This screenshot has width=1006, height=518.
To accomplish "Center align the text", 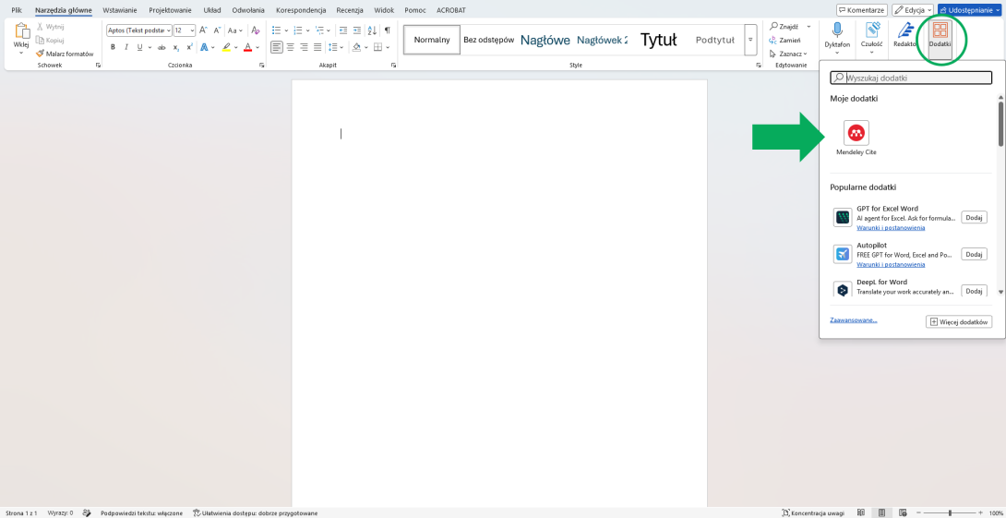I will click(290, 47).
